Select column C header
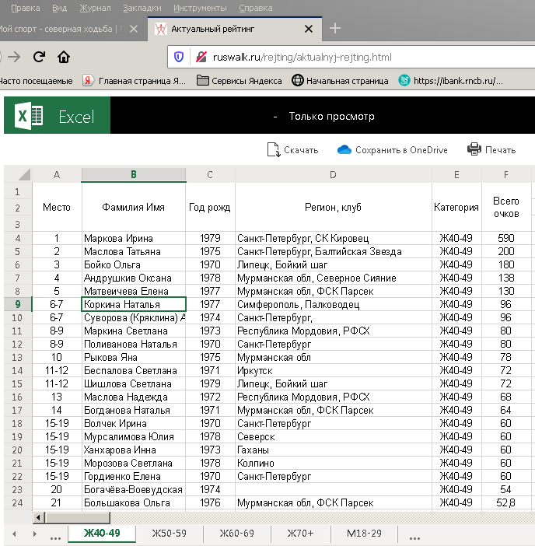Screen dimensions: 535x546 tap(210, 174)
